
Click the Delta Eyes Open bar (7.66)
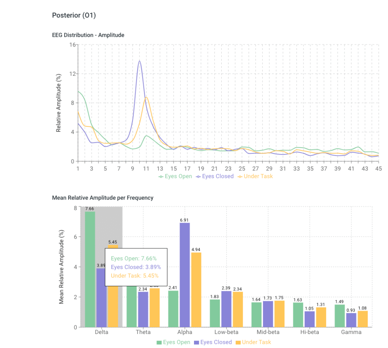click(x=90, y=269)
